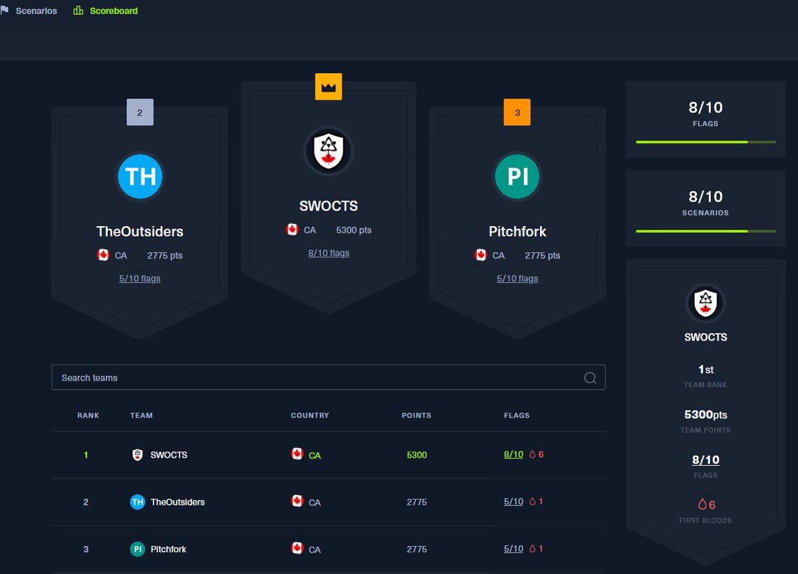This screenshot has height=574, width=798.
Task: Click the SWOCTS shield logo on podium card
Action: pyautogui.click(x=329, y=151)
